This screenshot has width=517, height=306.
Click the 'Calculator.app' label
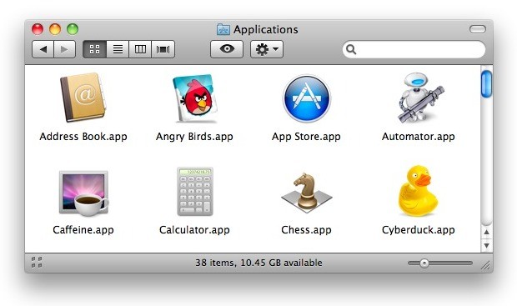[194, 230]
